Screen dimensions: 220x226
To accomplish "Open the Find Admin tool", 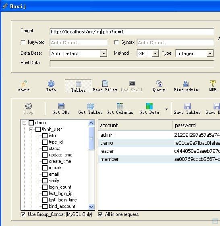I will pyautogui.click(x=186, y=86).
